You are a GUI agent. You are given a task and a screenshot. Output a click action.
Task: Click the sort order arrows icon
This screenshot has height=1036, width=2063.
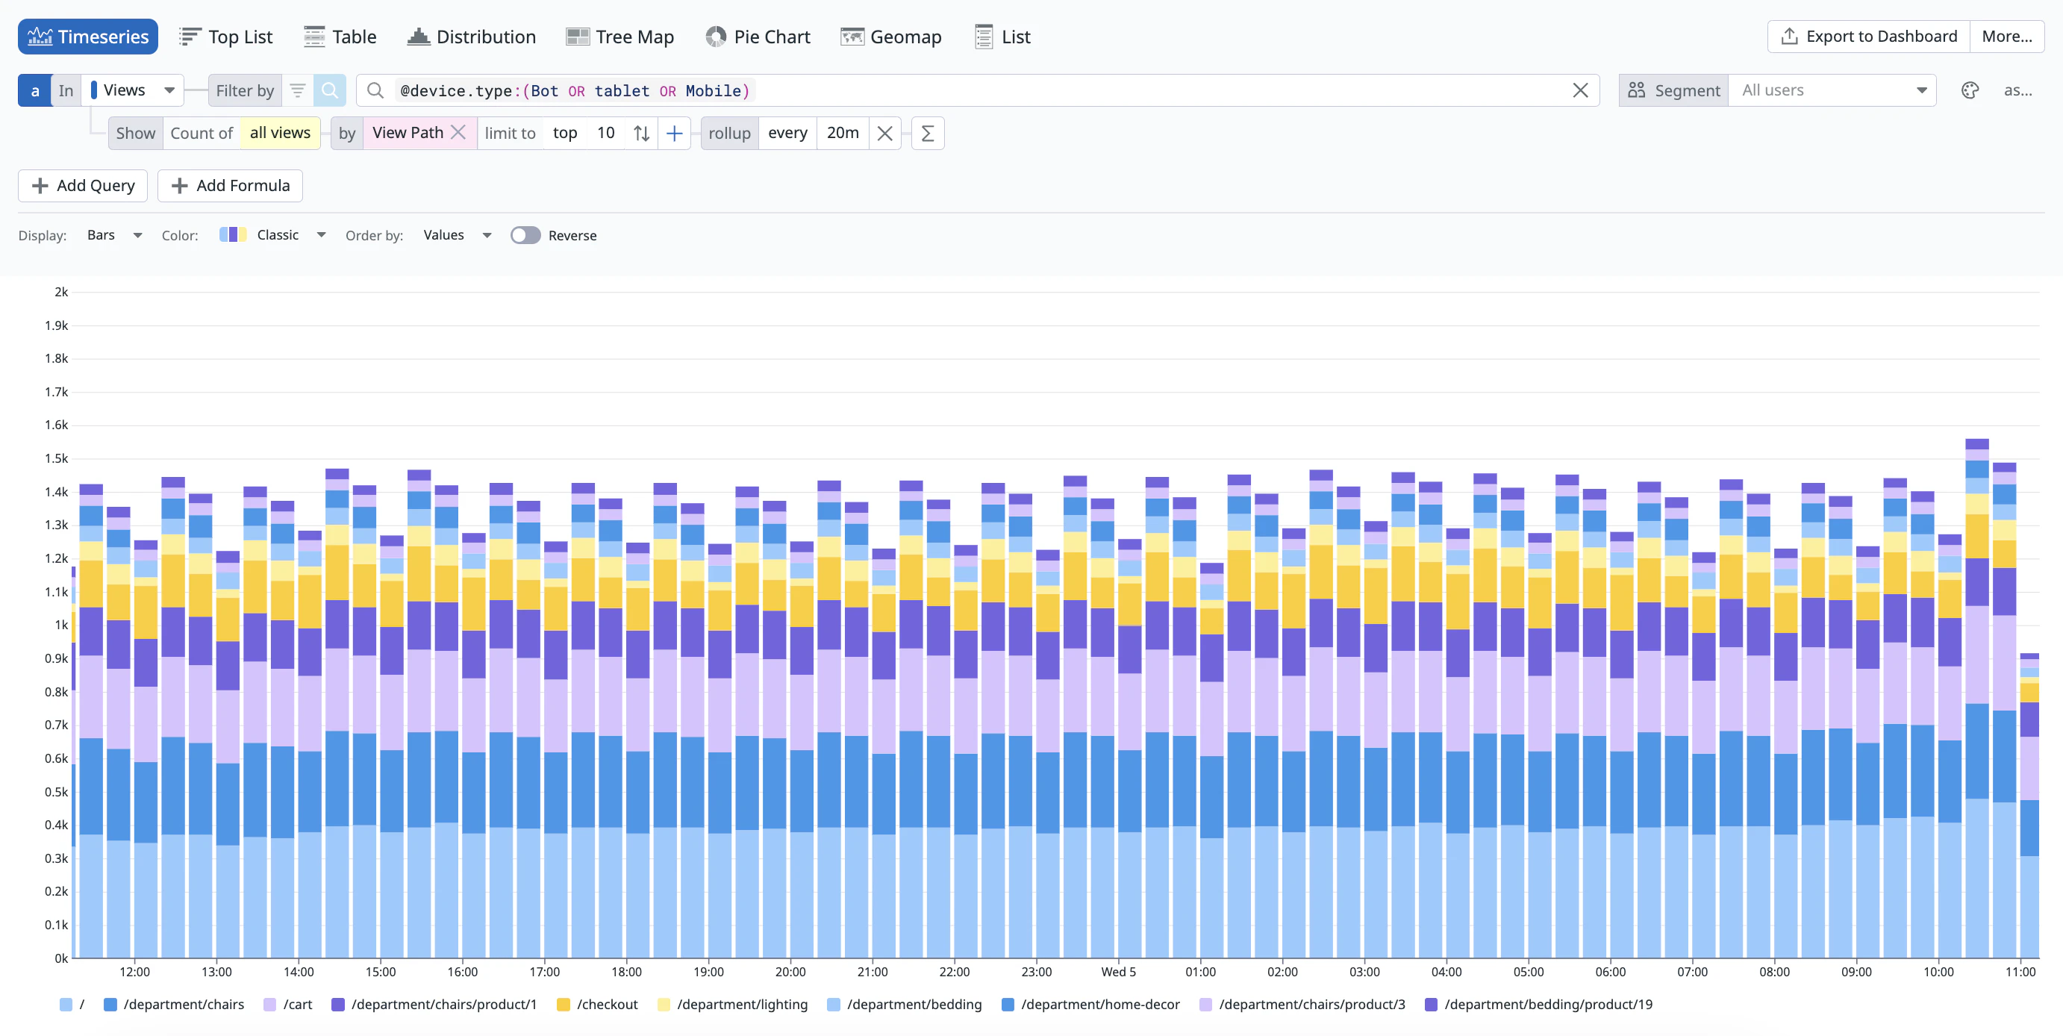click(x=640, y=133)
